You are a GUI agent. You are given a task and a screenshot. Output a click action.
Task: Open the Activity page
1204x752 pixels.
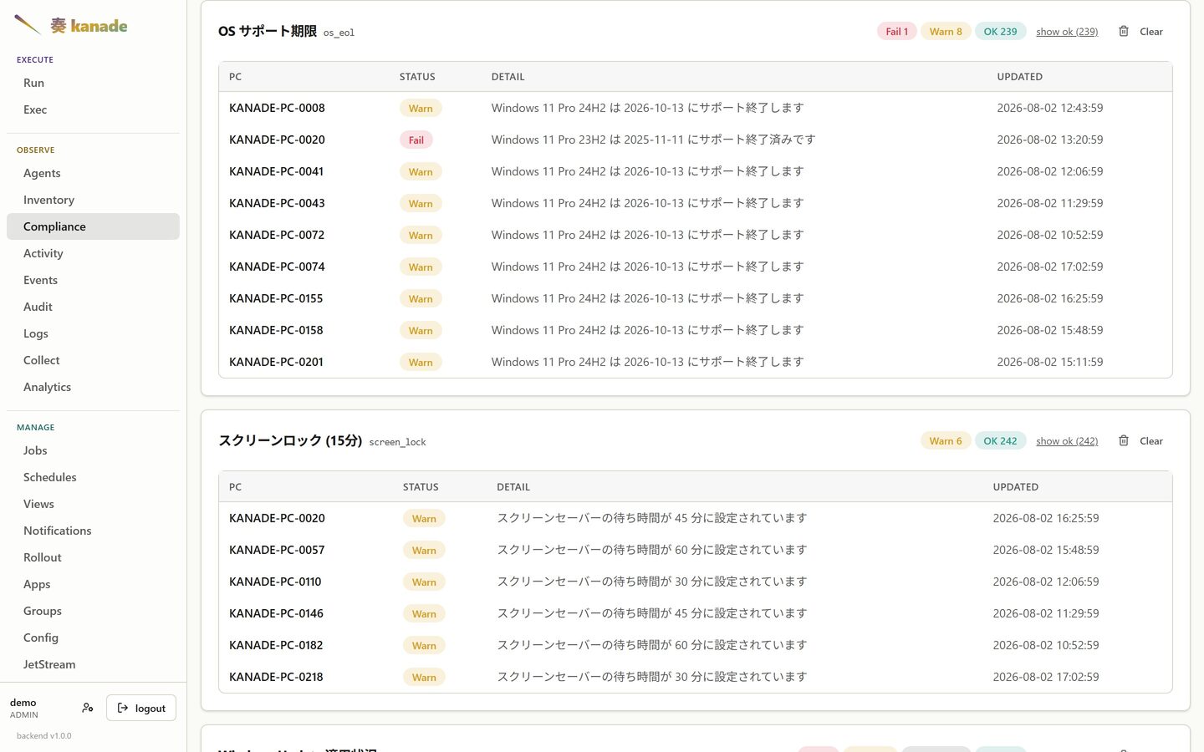[93, 253]
